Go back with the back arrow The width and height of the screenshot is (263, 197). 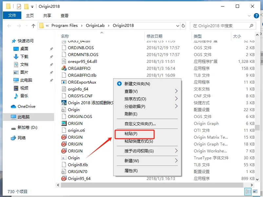coord(9,26)
